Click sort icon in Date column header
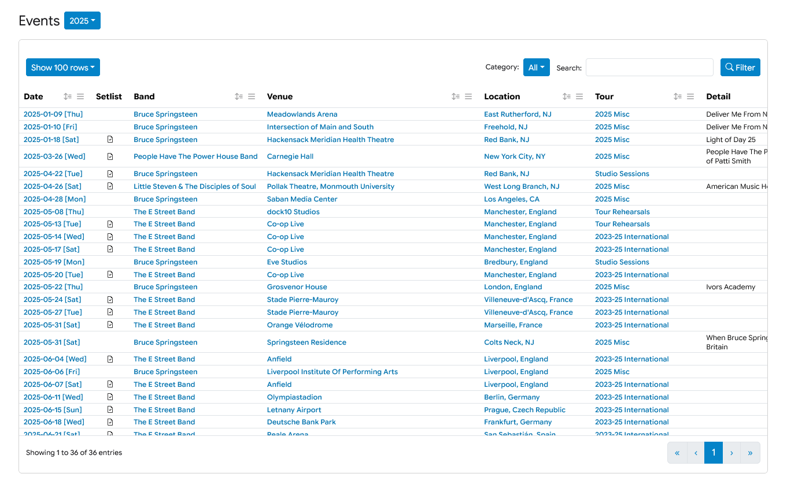Screen dimensions: 787x485 pyautogui.click(x=68, y=96)
